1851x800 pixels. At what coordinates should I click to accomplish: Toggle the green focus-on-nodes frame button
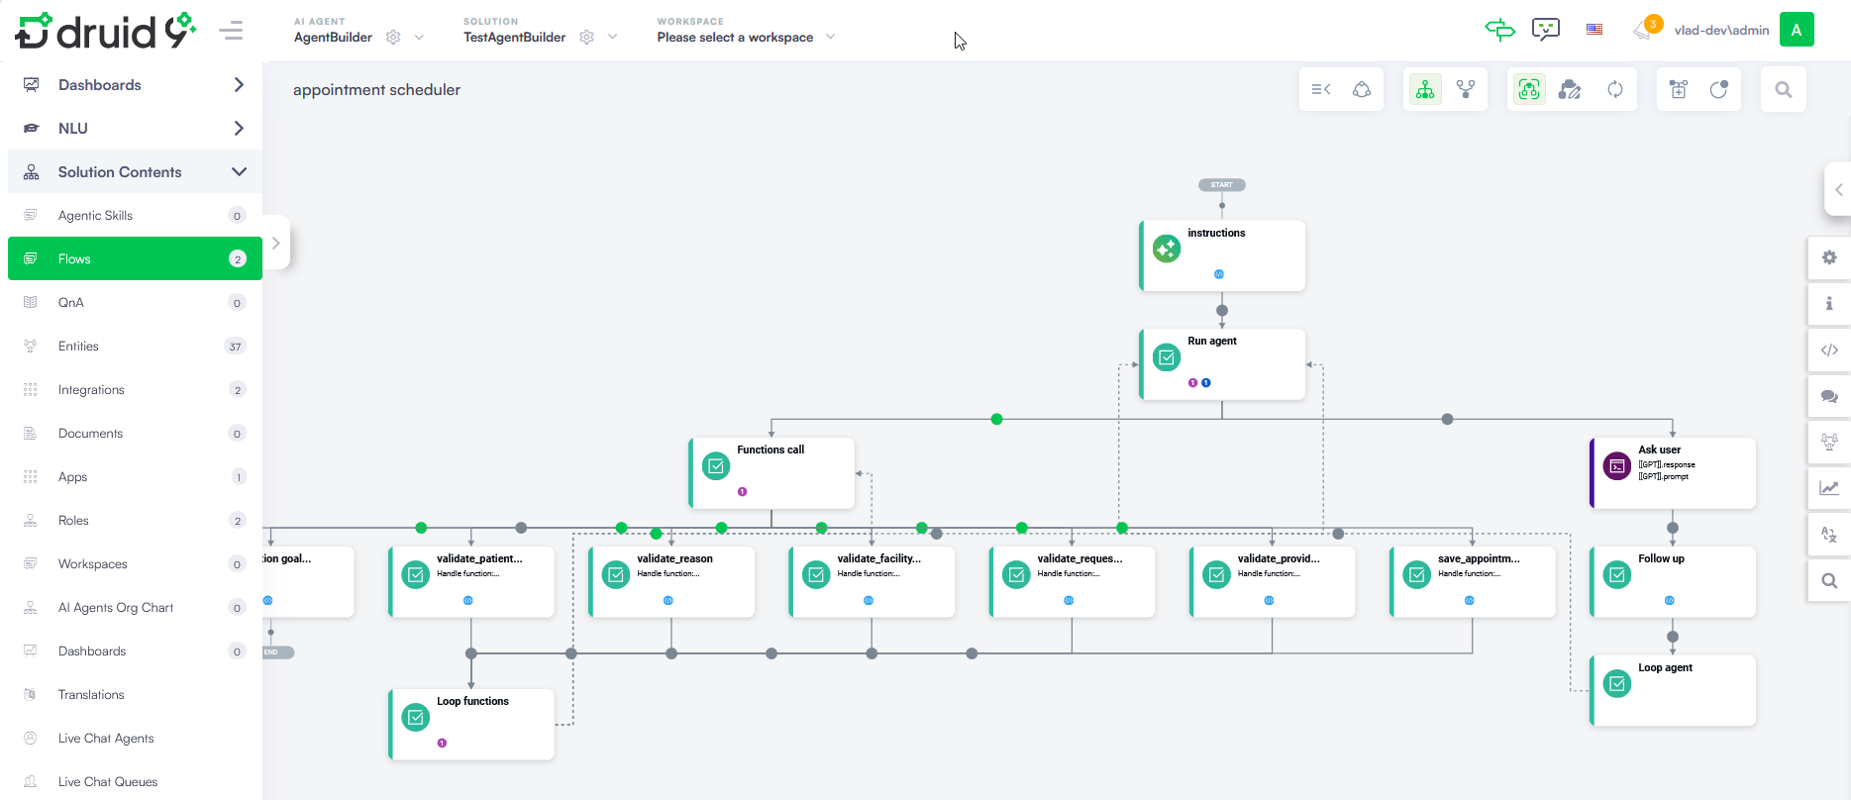[x=1529, y=90]
